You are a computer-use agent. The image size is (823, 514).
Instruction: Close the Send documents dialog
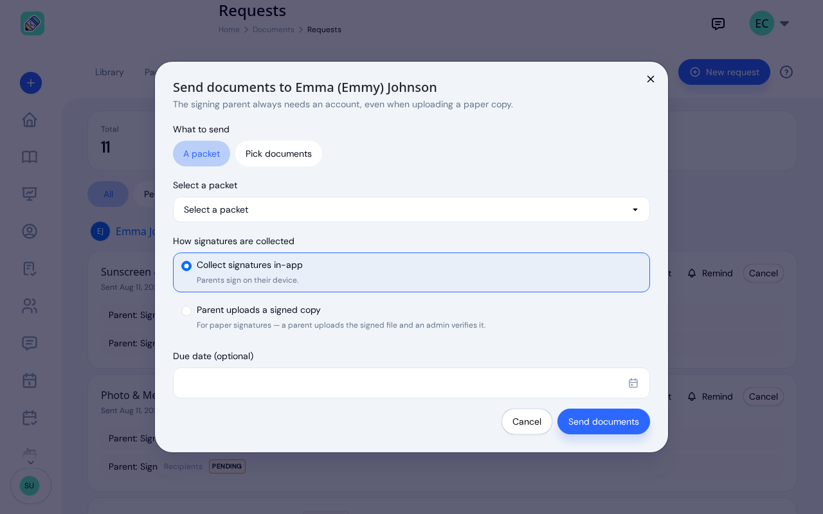click(x=651, y=79)
